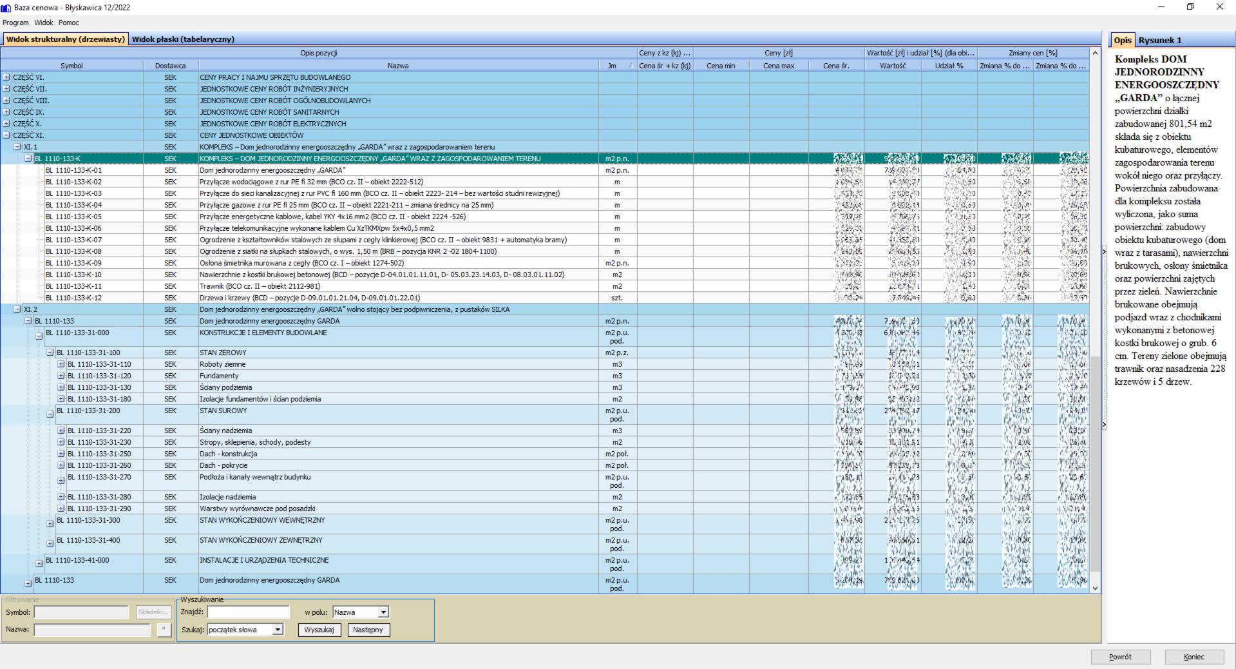Screen dimensions: 1236x669
Task: Collapse the XI.2 tree node
Action: click(x=17, y=309)
